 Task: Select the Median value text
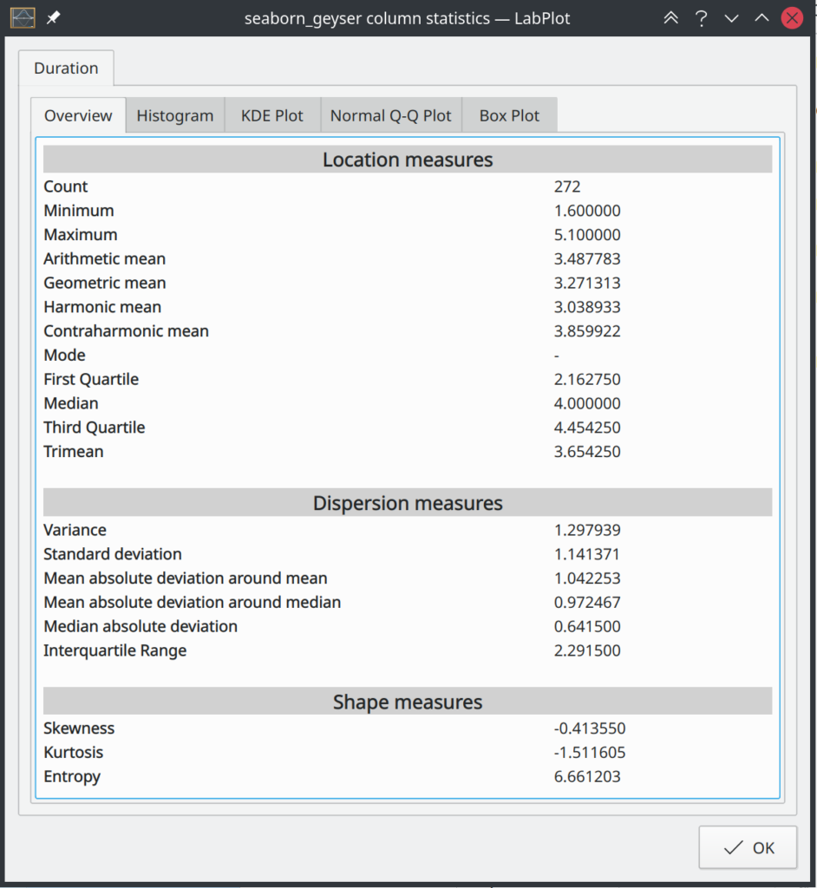tap(586, 403)
